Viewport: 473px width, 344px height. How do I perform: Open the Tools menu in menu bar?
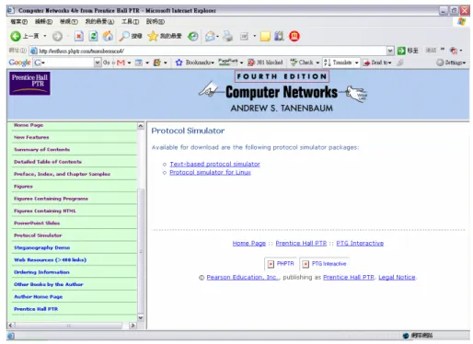tap(130, 22)
